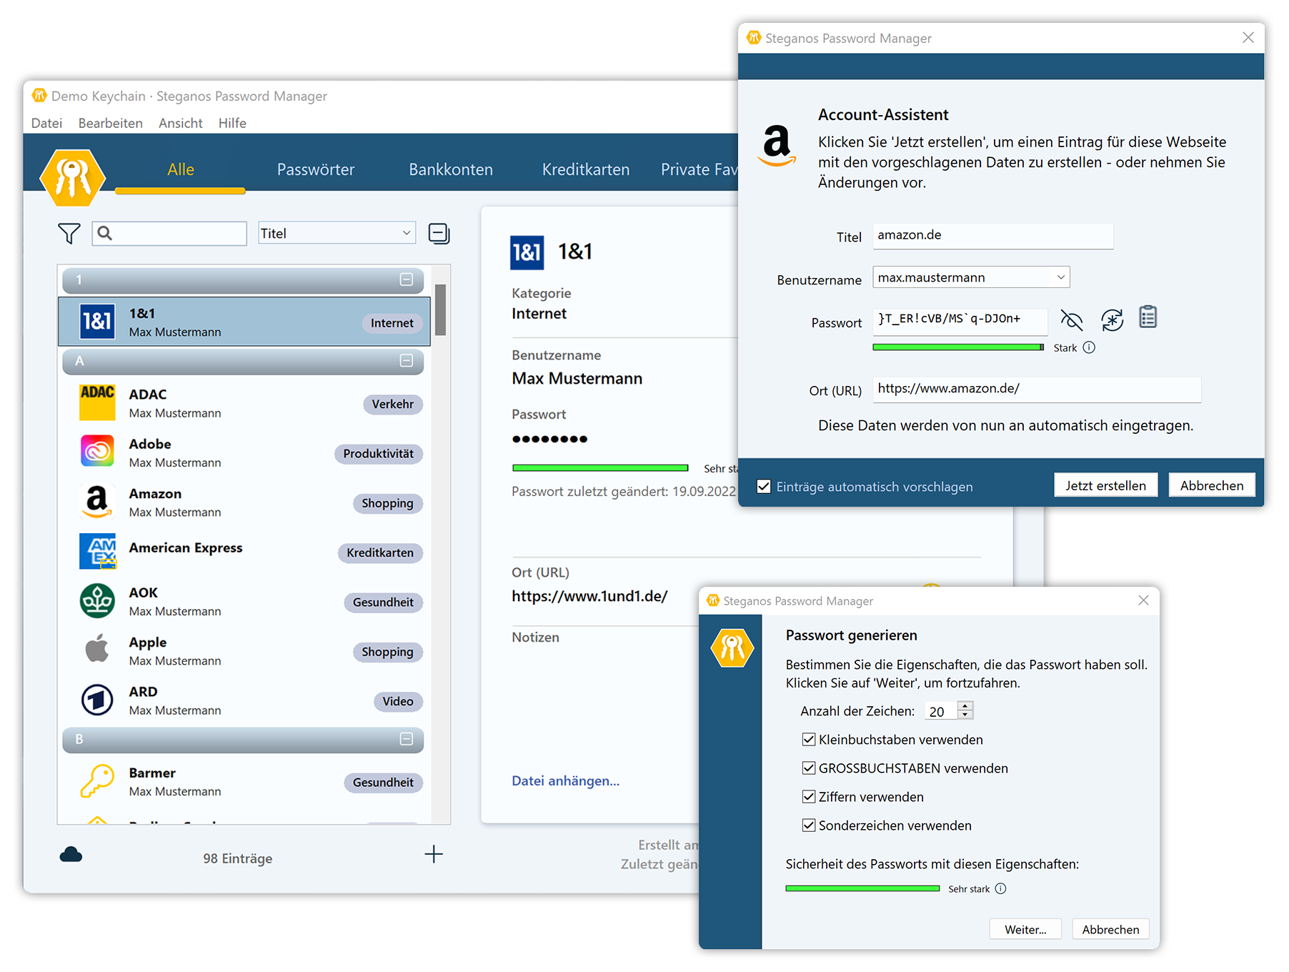The height and width of the screenshot is (972, 1289).
Task: Close the Account-Assistent window
Action: pos(1248,37)
